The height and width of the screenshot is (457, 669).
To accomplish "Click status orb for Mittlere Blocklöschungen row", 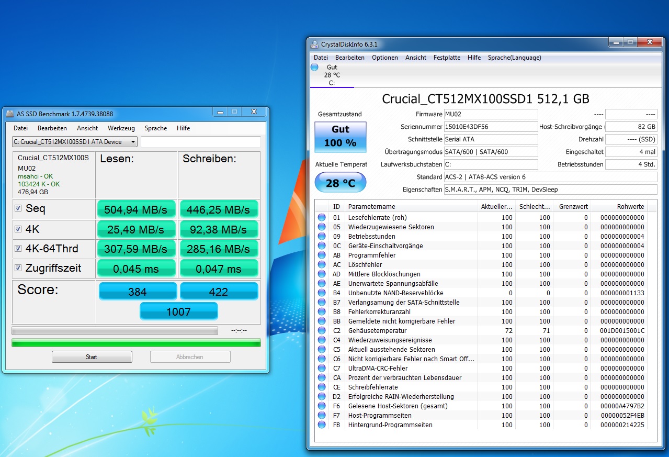I will pyautogui.click(x=322, y=274).
